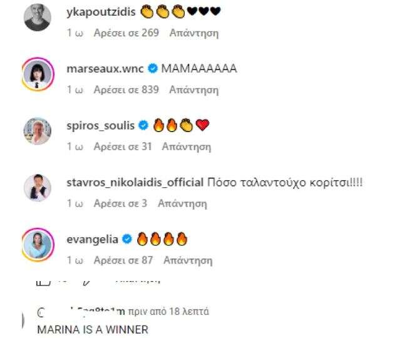Reply to ykapoutzidis comment via Απάντηση

click(194, 33)
